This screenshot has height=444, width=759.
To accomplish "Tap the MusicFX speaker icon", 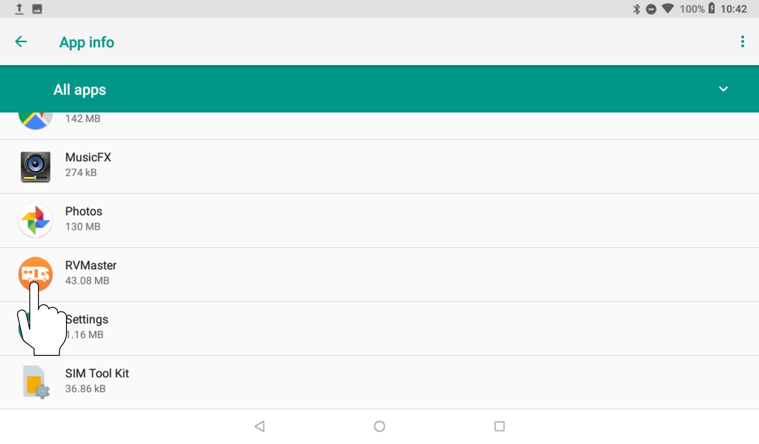I will (36, 167).
